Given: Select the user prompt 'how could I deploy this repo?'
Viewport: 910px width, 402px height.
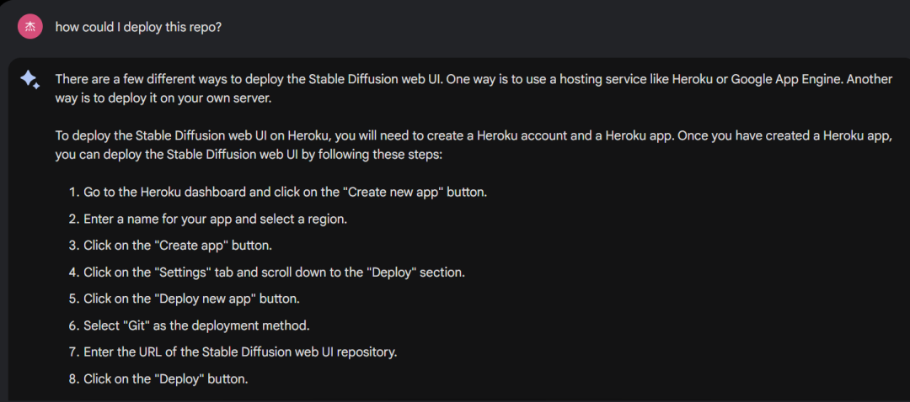Looking at the screenshot, I should tap(138, 27).
